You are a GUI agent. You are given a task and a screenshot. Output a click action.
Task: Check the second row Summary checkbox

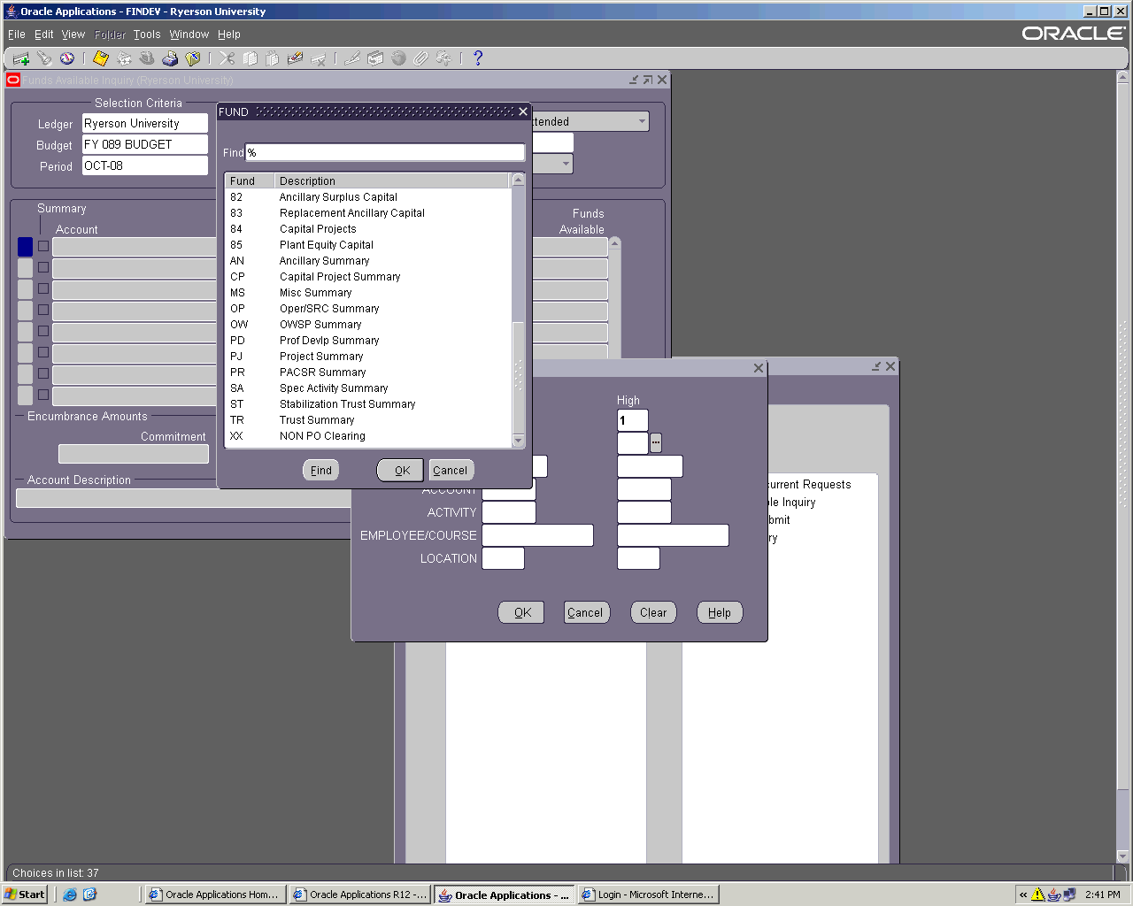(43, 267)
